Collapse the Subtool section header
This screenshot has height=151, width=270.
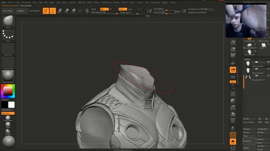(247, 59)
